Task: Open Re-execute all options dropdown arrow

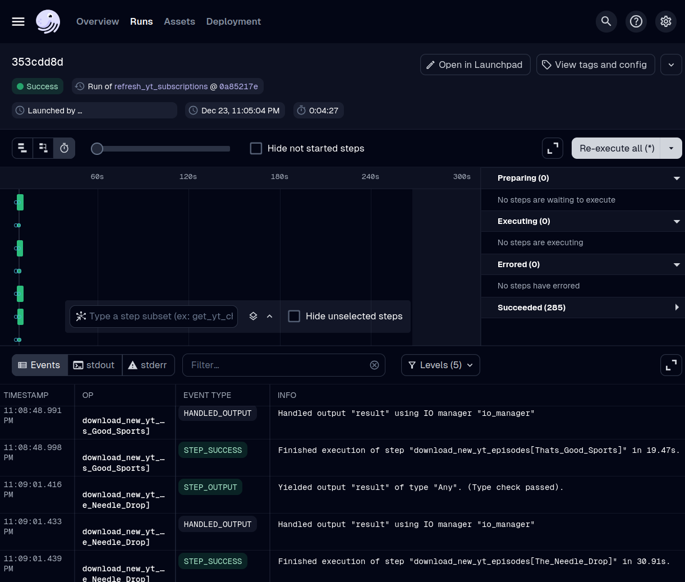Action: (671, 148)
